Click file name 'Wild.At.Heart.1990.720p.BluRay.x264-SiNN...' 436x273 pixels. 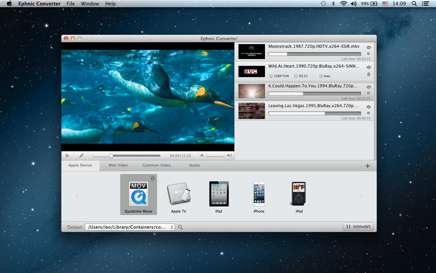point(314,66)
